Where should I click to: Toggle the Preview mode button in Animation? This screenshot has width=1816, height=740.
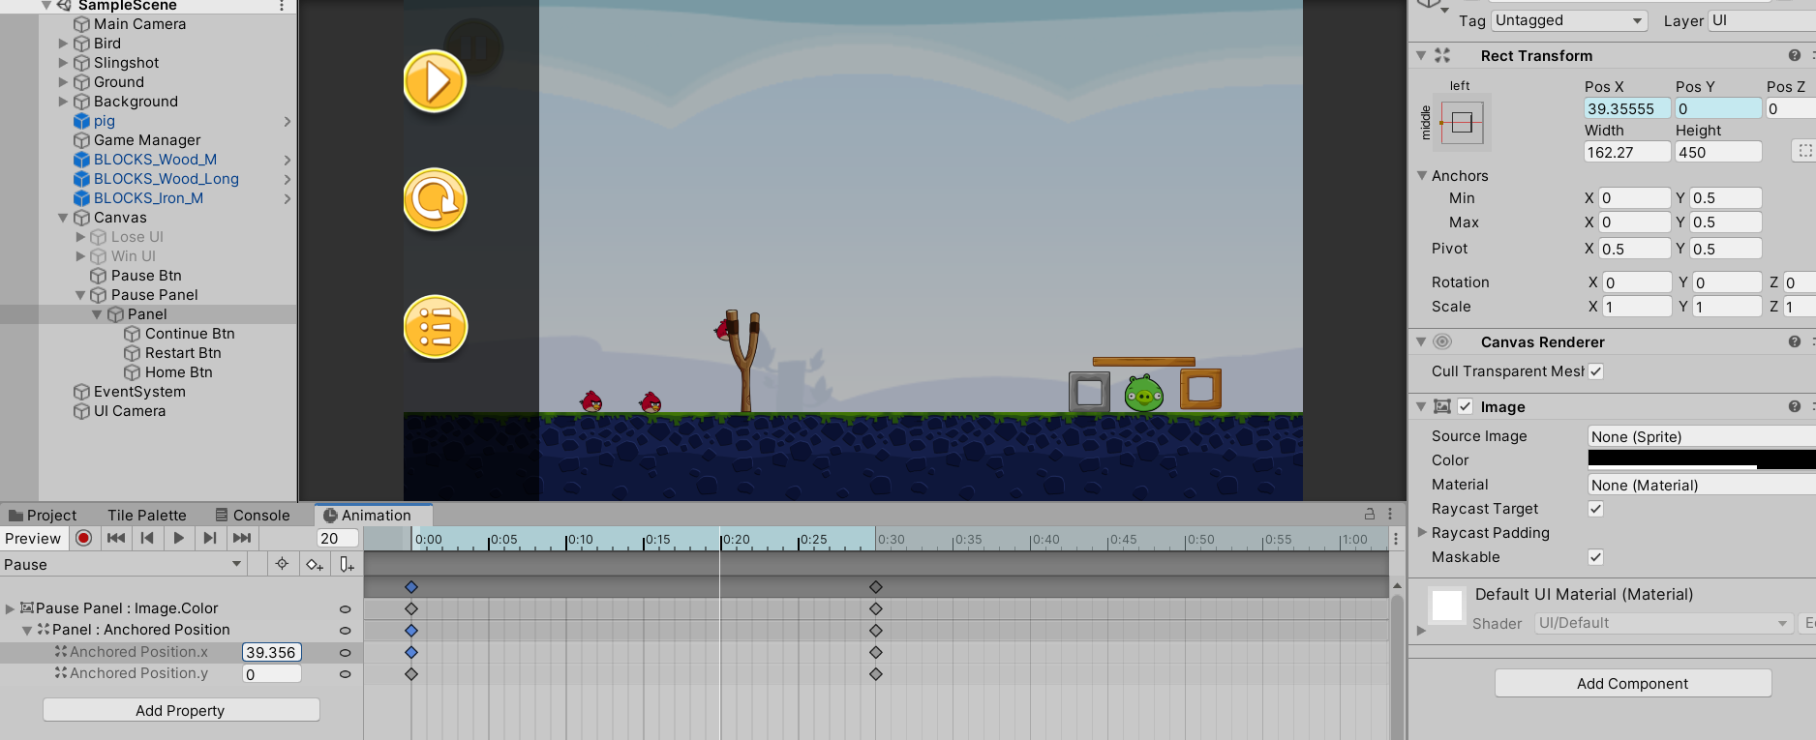click(x=33, y=539)
